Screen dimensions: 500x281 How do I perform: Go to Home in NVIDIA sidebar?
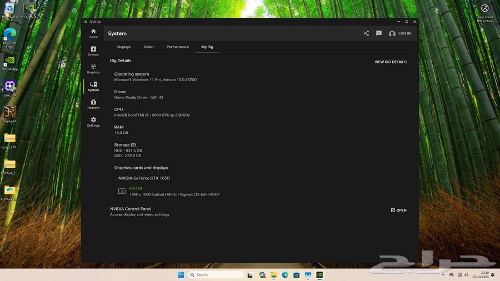tap(93, 33)
